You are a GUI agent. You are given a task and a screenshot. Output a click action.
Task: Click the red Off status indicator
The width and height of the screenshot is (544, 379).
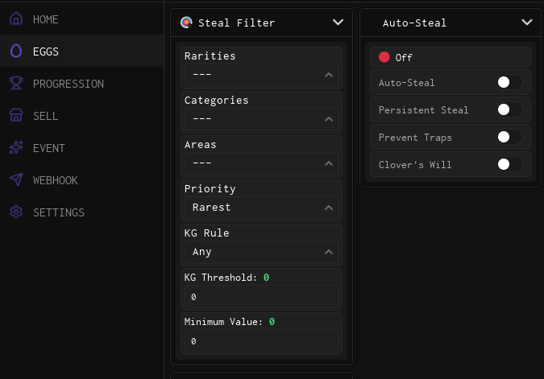(x=384, y=57)
